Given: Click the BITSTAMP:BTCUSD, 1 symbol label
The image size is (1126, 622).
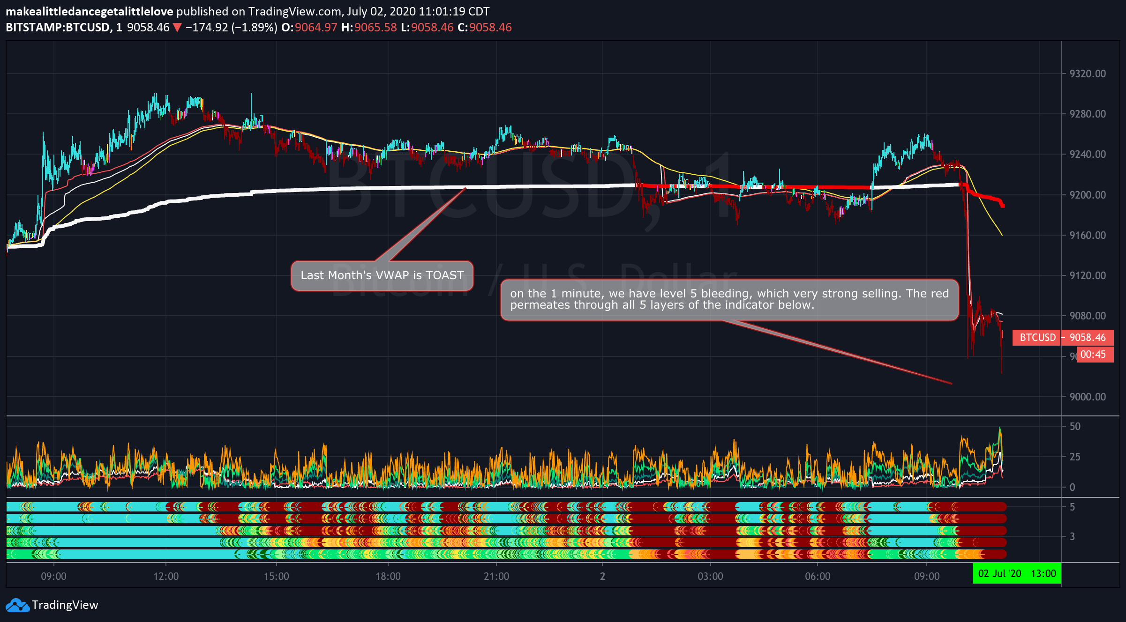Looking at the screenshot, I should (64, 28).
